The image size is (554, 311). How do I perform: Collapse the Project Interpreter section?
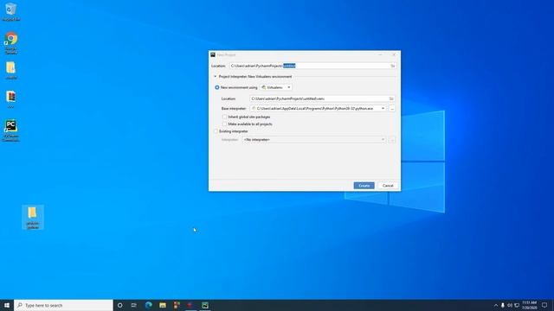[215, 77]
